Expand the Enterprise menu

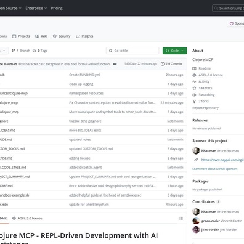point(36,8)
